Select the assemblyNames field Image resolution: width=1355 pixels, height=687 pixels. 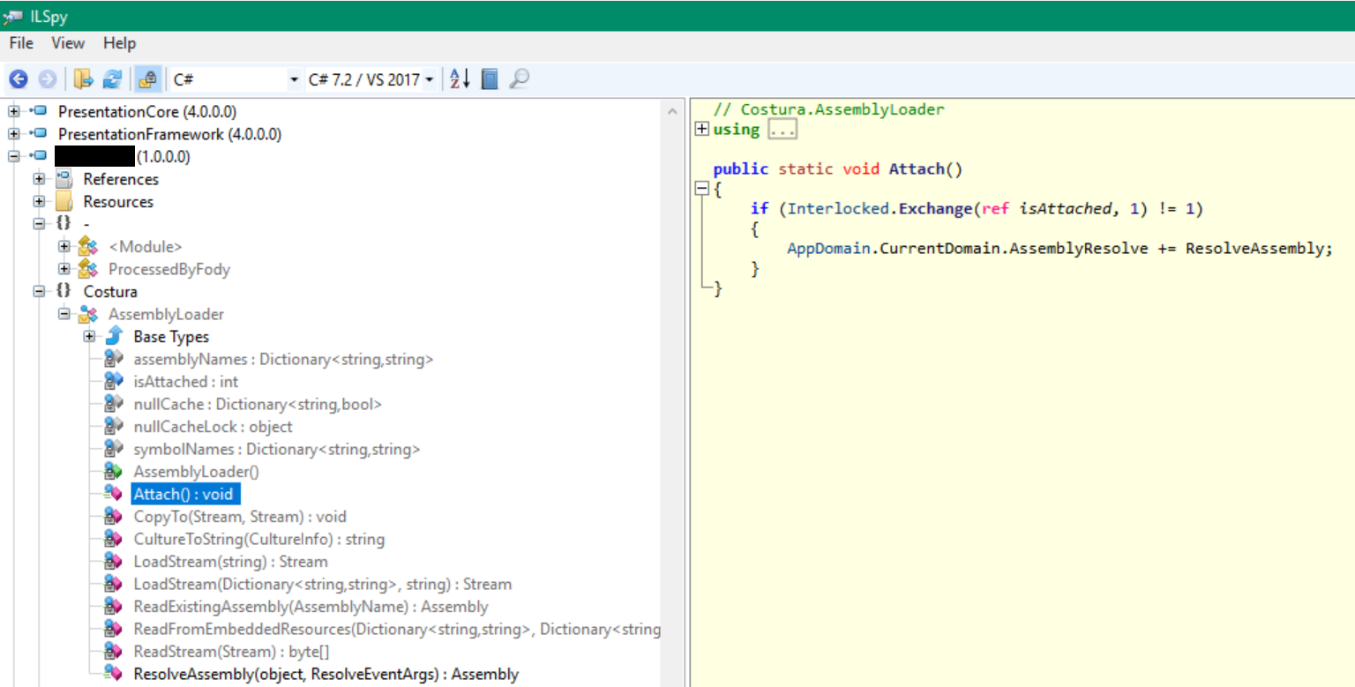(x=283, y=359)
